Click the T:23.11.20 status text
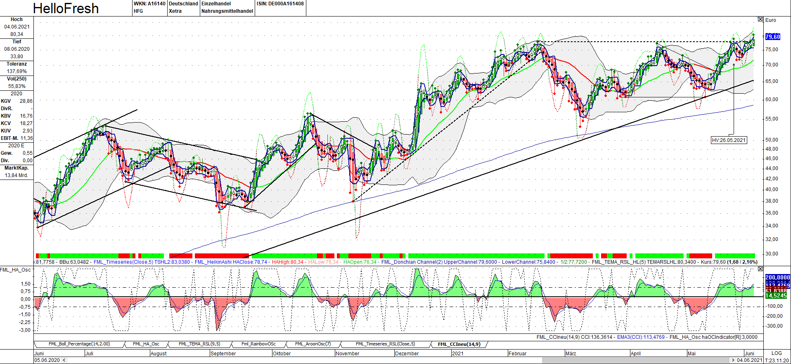Image resolution: width=791 pixels, height=364 pixels. [777, 360]
